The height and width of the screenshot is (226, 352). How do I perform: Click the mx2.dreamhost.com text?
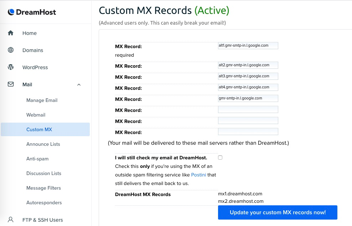pyautogui.click(x=240, y=201)
